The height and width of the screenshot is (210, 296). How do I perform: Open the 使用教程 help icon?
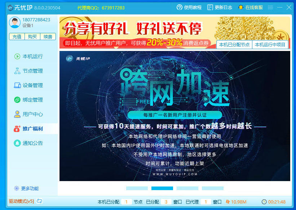tap(179, 7)
